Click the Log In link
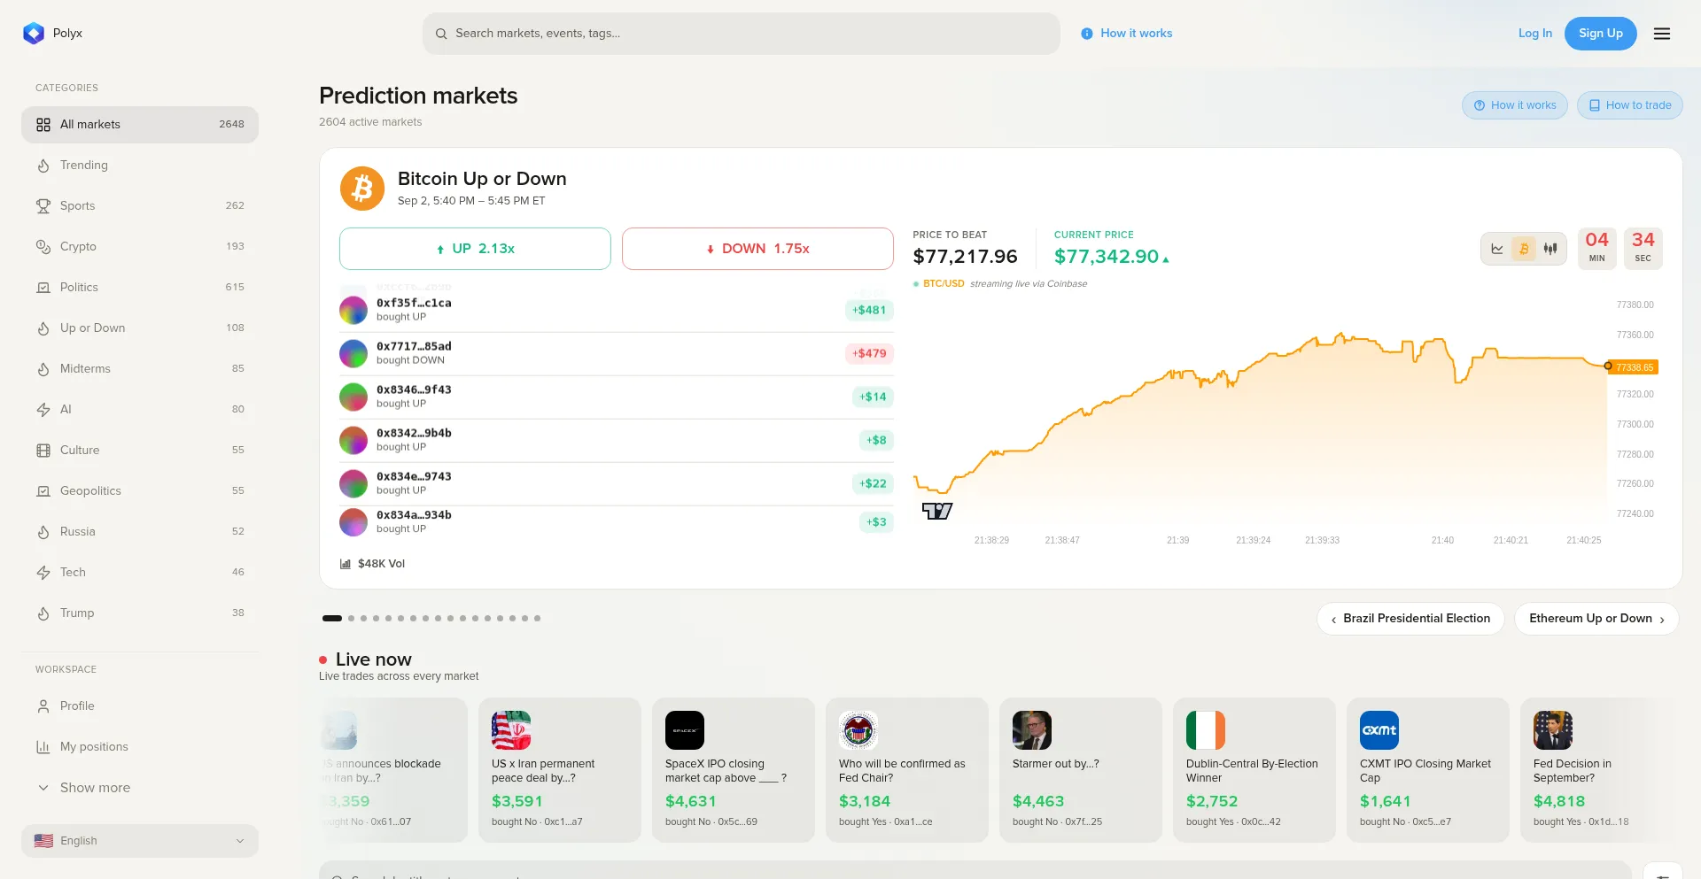Screen dimensions: 1701x879 (1534, 34)
